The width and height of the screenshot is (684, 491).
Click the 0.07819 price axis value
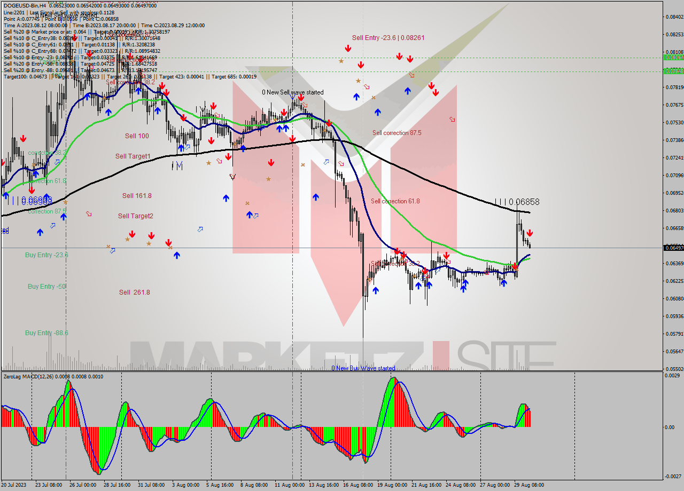pyautogui.click(x=674, y=87)
